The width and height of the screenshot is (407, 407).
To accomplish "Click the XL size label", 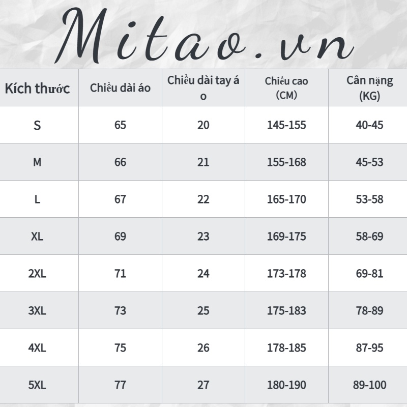I will coord(37,237).
